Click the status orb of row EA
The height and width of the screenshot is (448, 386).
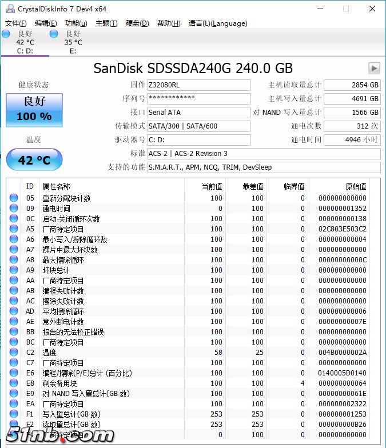pyautogui.click(x=14, y=403)
